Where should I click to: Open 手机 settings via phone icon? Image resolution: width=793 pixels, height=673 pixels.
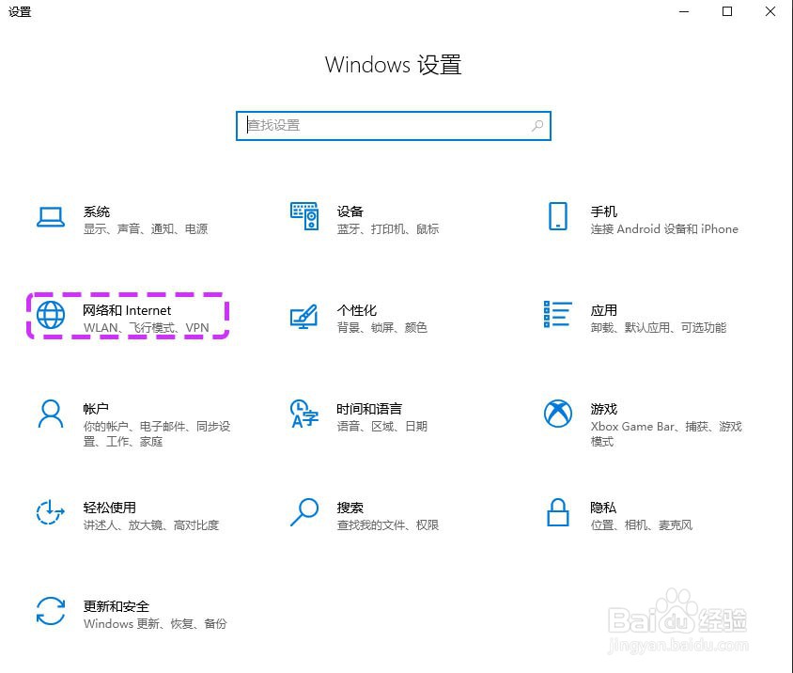click(558, 216)
